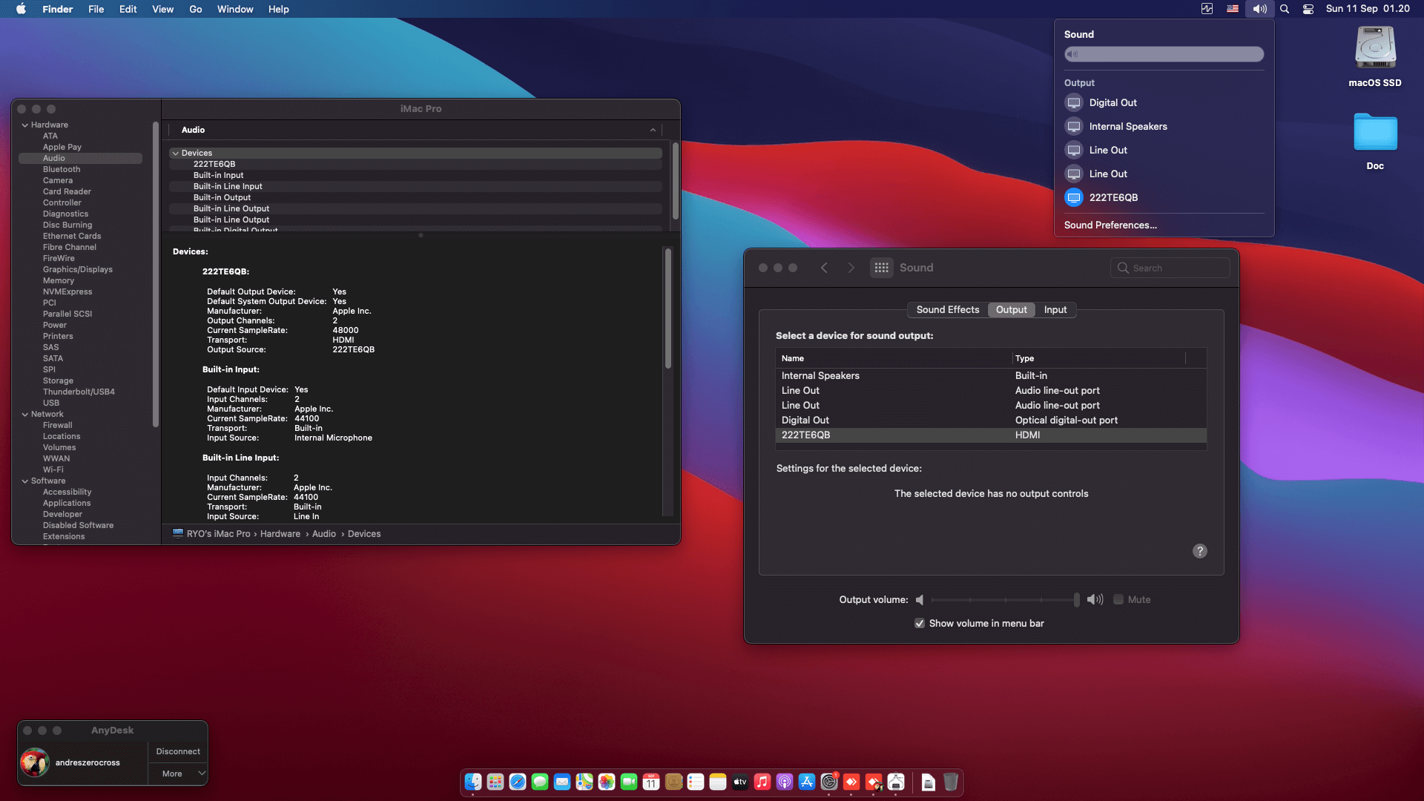
Task: Switch to the Sound Effects tab
Action: click(947, 310)
